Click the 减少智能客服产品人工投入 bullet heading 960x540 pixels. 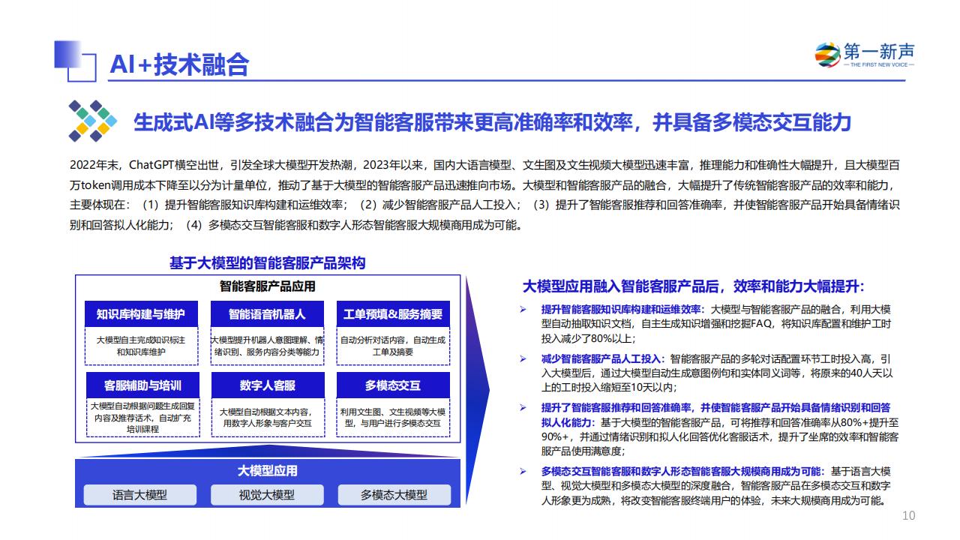pos(602,358)
